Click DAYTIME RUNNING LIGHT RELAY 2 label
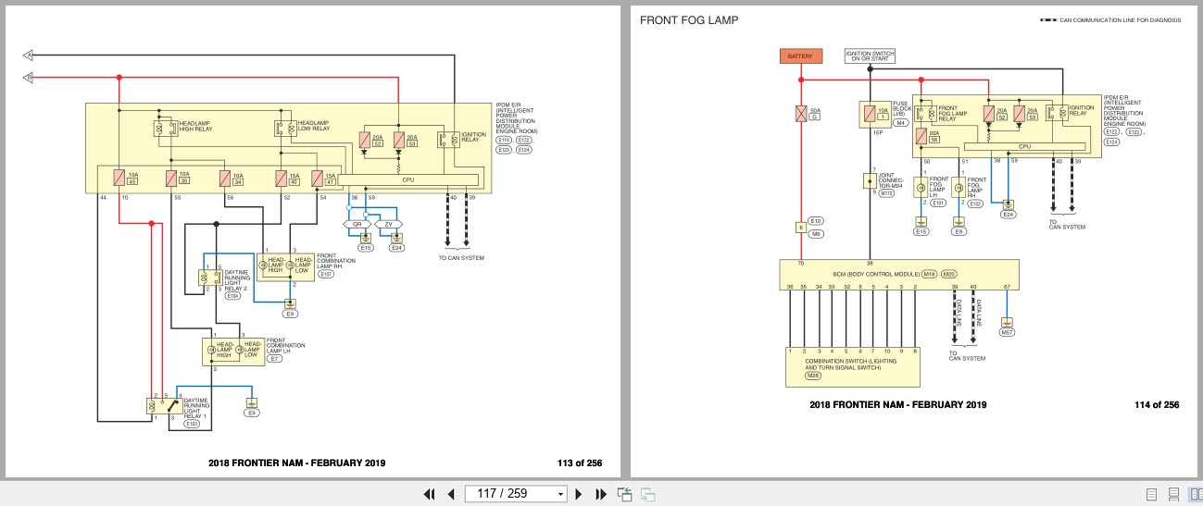The width and height of the screenshot is (1203, 506). pos(235,279)
